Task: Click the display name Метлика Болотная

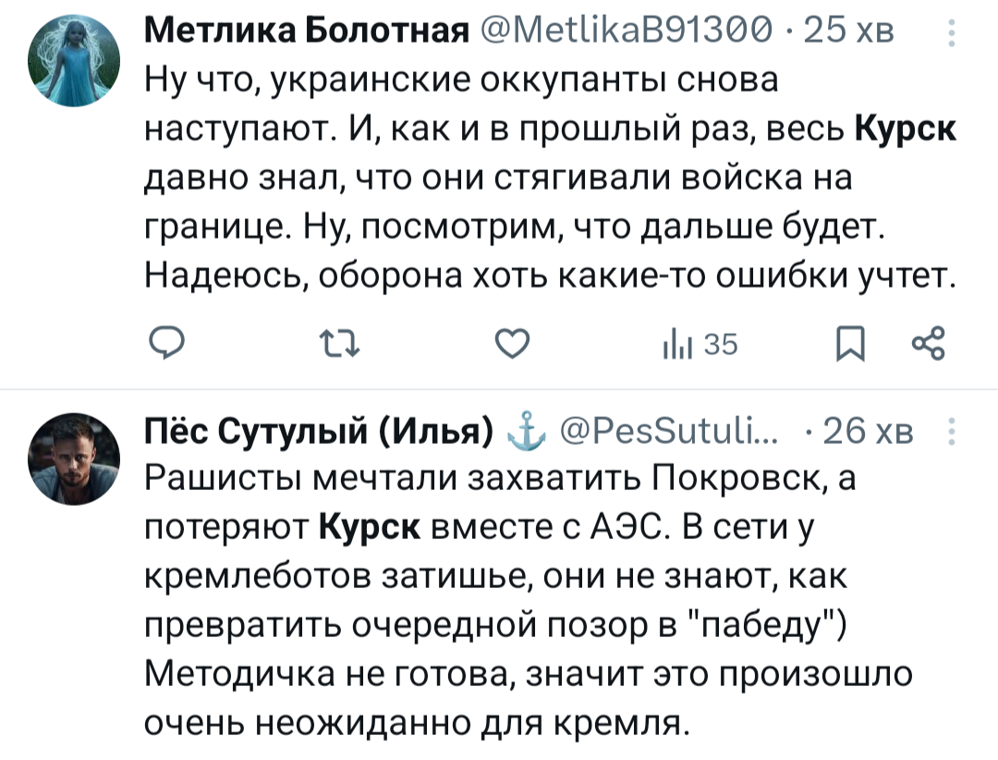Action: 306,35
